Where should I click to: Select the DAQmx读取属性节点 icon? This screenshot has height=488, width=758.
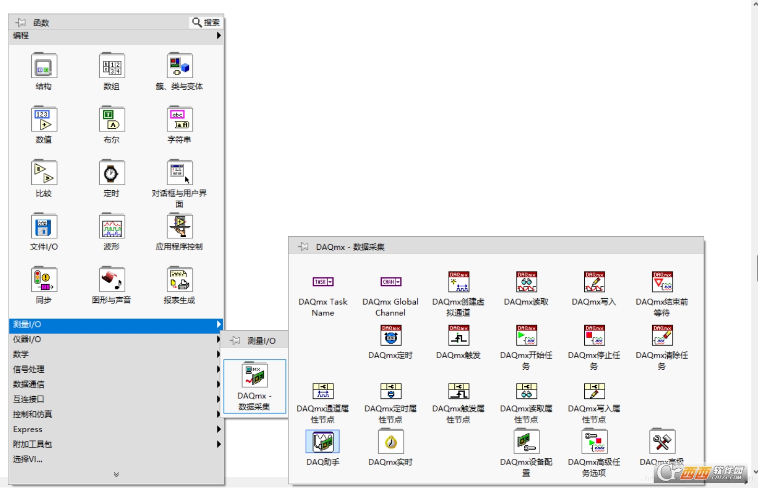[526, 391]
